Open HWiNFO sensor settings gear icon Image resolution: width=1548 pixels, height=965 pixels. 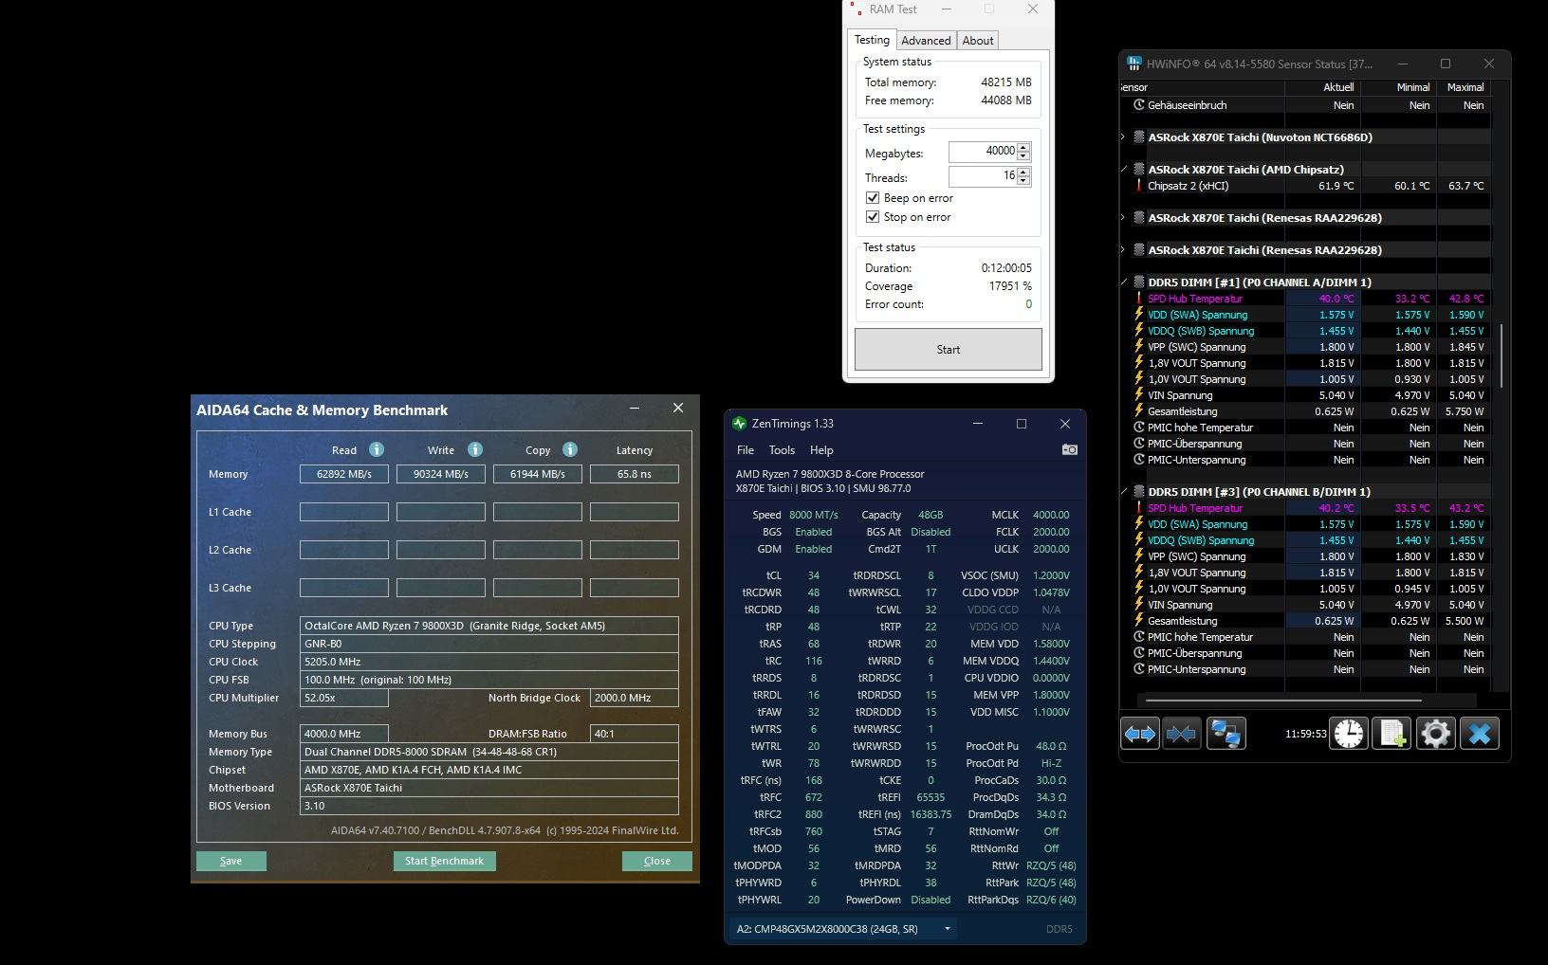click(x=1435, y=733)
